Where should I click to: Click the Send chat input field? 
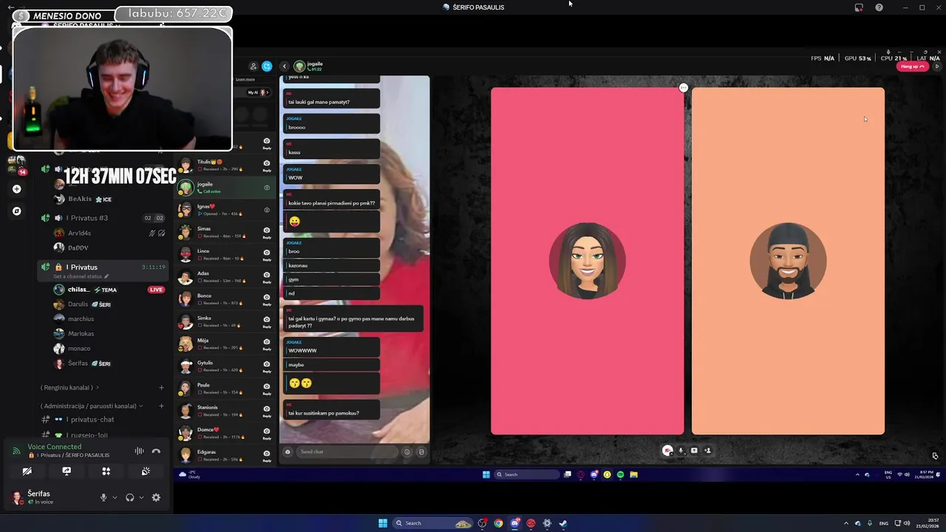pos(349,451)
